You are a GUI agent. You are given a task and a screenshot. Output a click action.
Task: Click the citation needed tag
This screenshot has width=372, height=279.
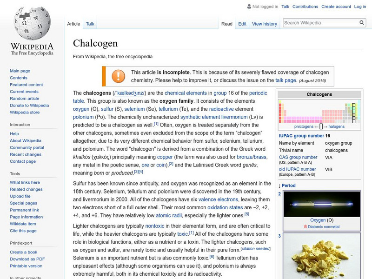[255, 249]
